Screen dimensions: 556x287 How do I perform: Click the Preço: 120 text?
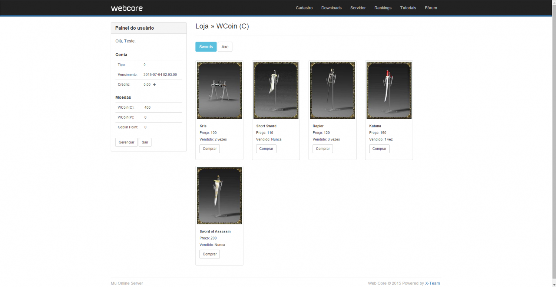pyautogui.click(x=321, y=133)
